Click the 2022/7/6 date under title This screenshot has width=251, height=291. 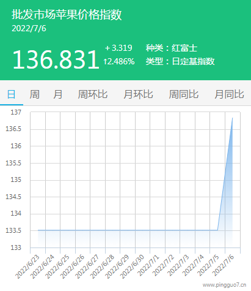[x=29, y=28]
